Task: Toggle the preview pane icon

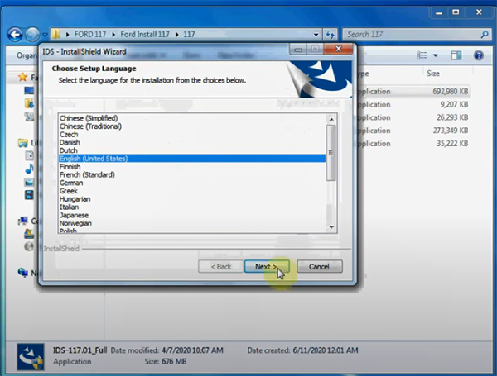Action: coord(456,55)
